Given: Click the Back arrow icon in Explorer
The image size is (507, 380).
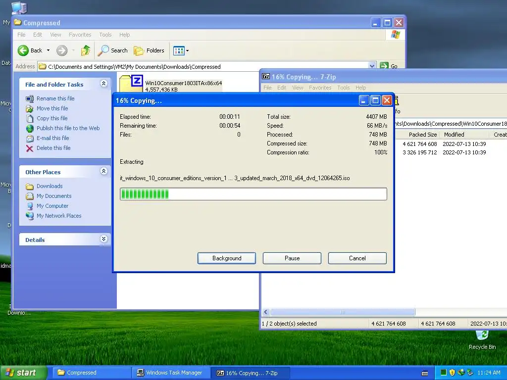Looking at the screenshot, I should click(x=23, y=50).
